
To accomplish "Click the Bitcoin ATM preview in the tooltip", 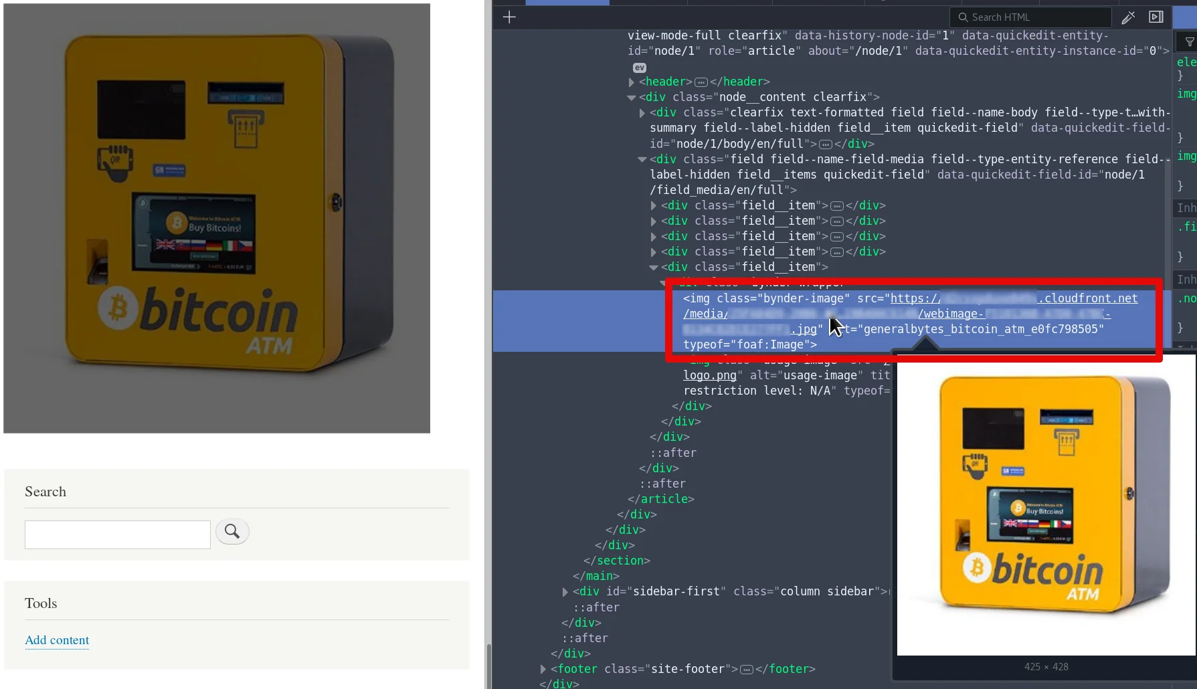I will click(x=1046, y=504).
